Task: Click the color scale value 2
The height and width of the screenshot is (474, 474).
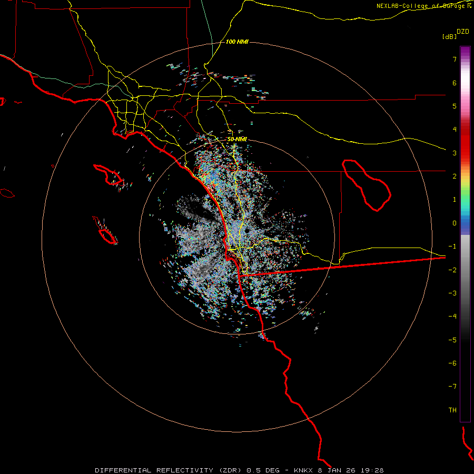Action: tap(455, 176)
